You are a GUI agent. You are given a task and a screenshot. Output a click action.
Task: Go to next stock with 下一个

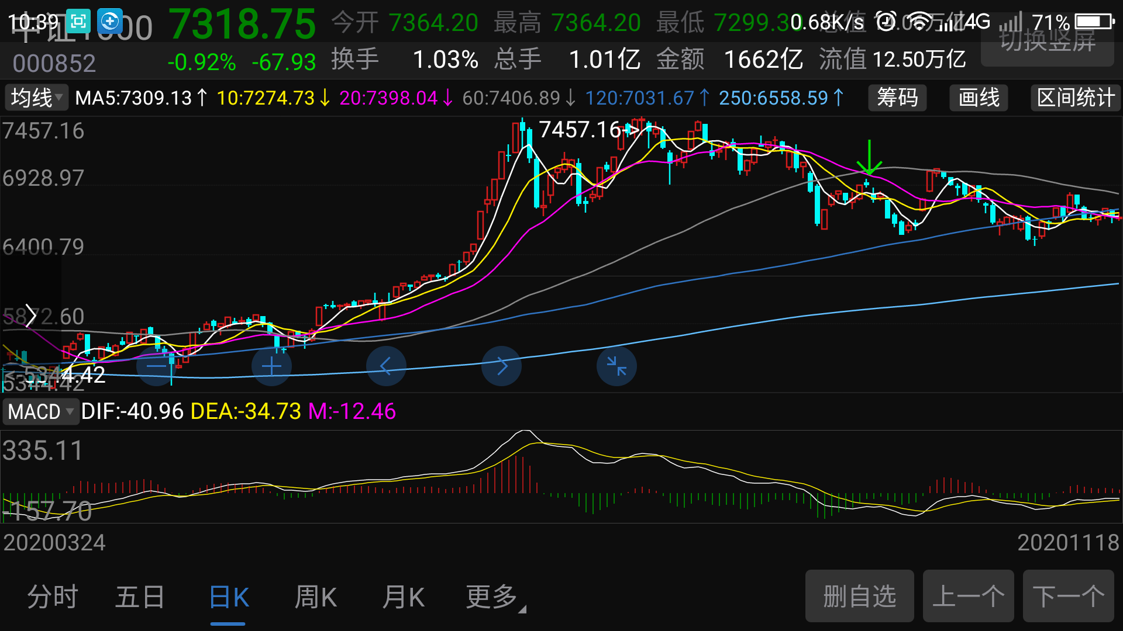click(x=1068, y=596)
